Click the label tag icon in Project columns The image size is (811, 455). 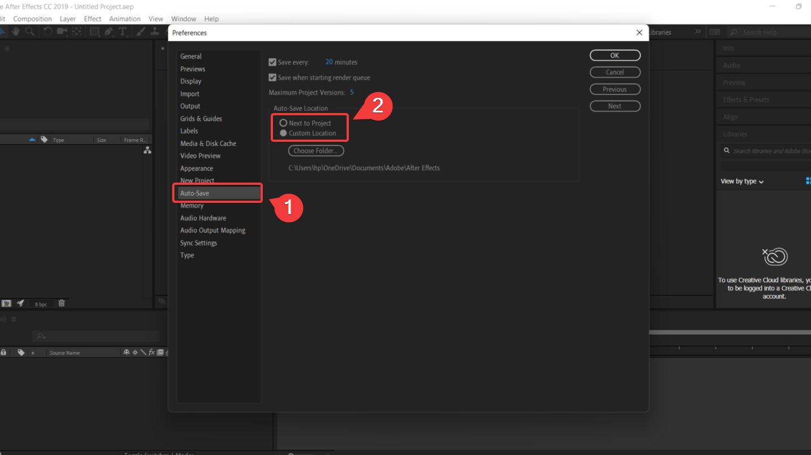coord(44,140)
